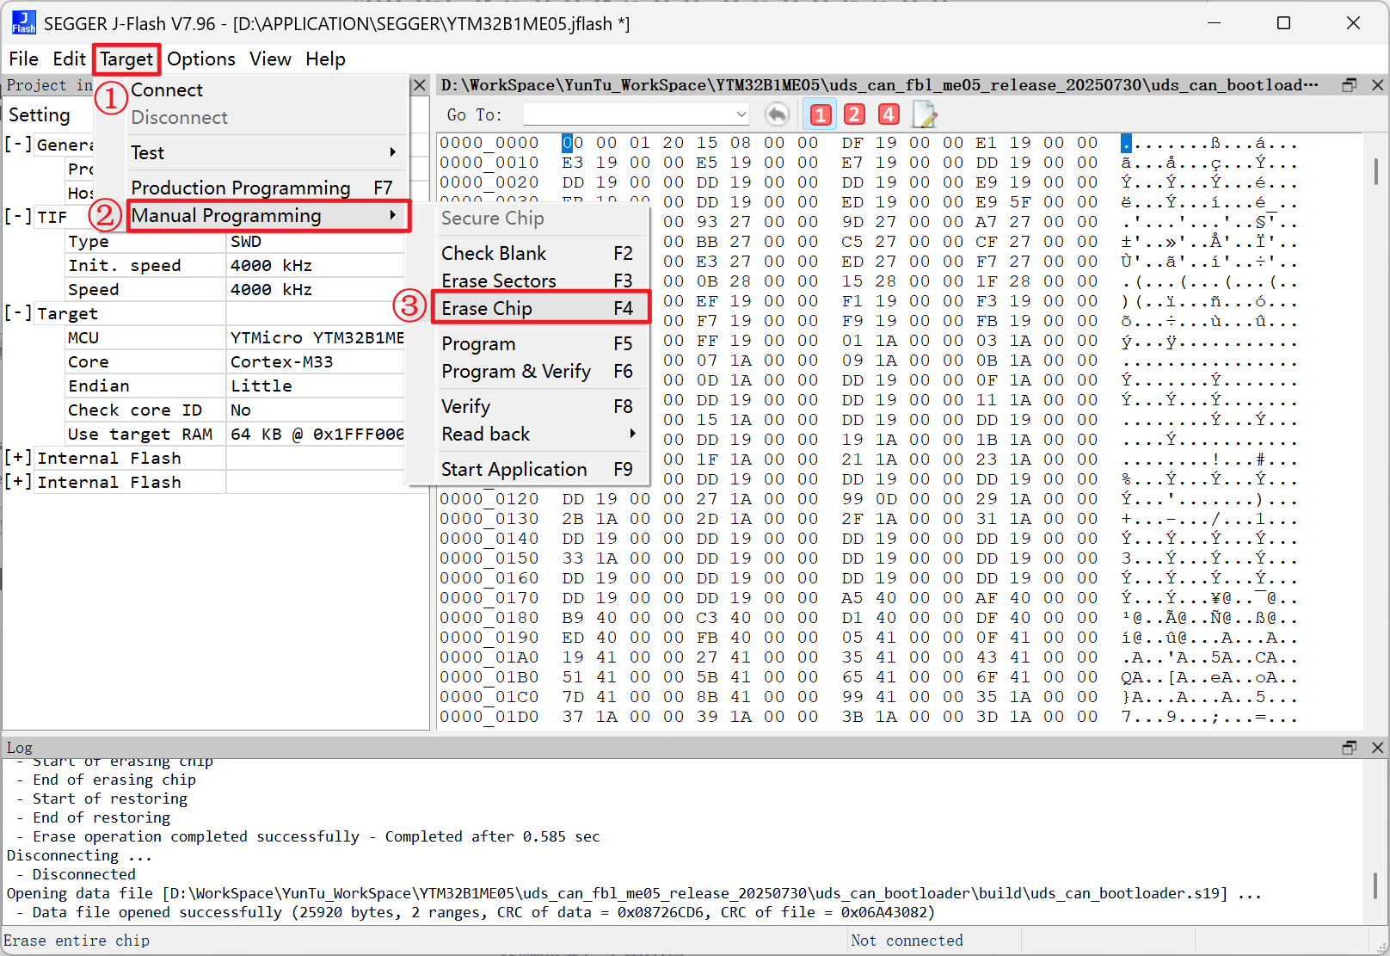Open the Test submenu arrow
This screenshot has width=1390, height=956.
coord(393,152)
